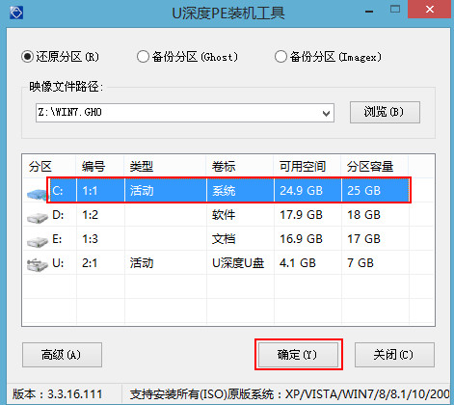Click the 关闭 (C) button
This screenshot has width=454, height=405.
pos(394,355)
